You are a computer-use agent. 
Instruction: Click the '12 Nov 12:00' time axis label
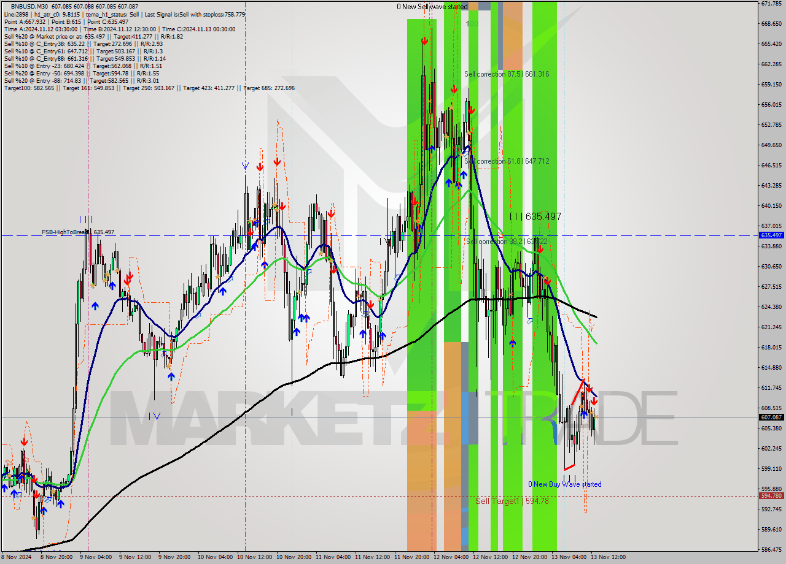pos(490,558)
